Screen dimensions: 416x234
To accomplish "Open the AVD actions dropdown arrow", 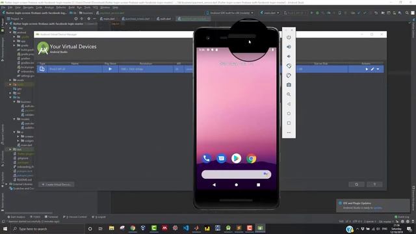I will (378, 70).
